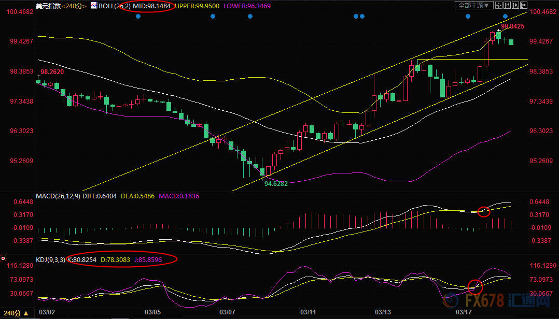559x319 pixels.
Task: Click the BOLL indicator chart icon
Action: tap(93, 5)
